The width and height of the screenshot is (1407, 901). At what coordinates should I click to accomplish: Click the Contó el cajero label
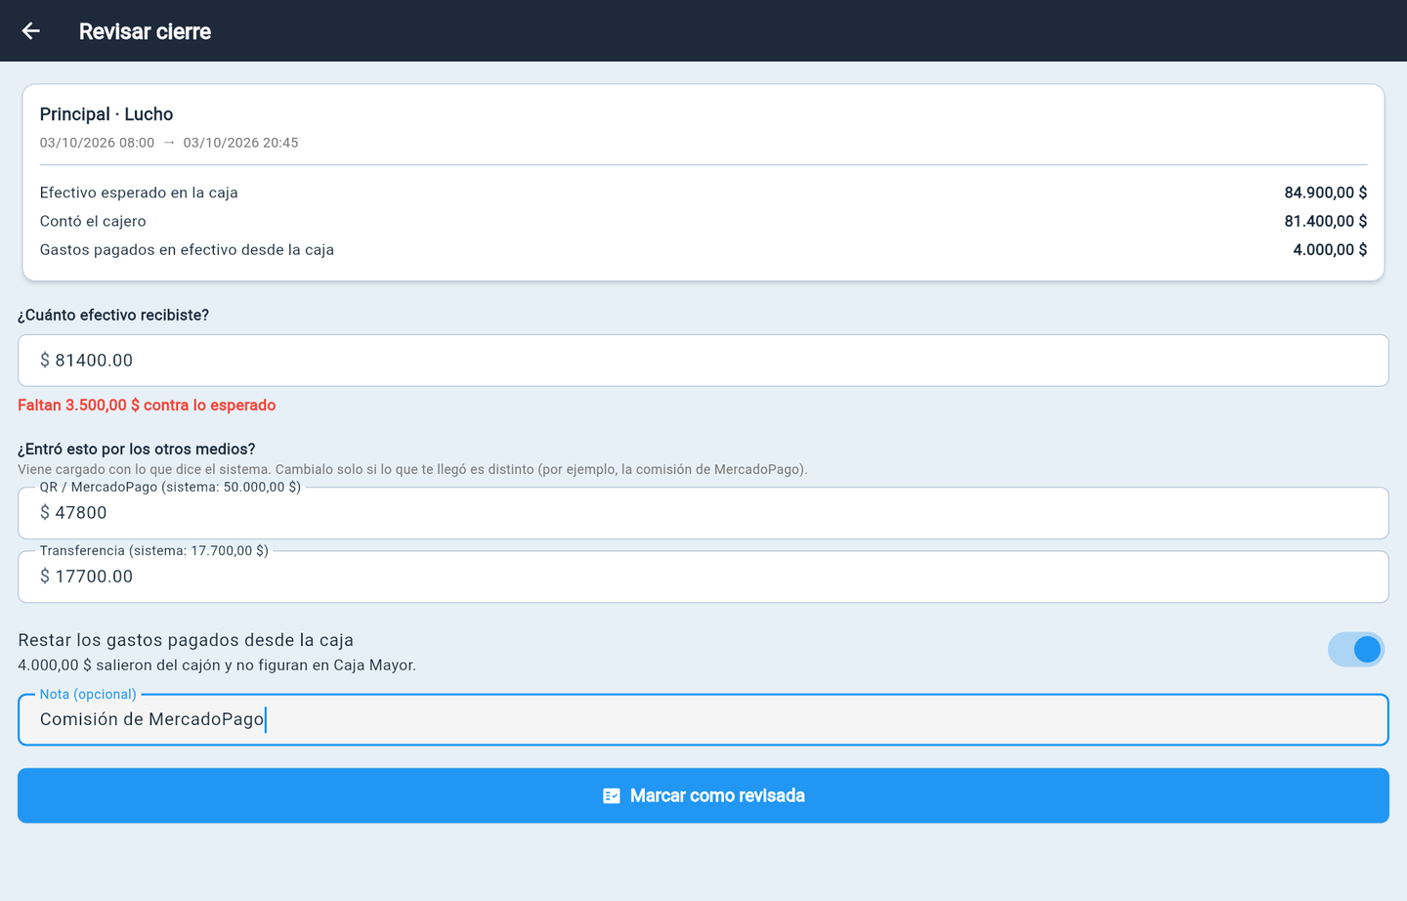tap(93, 221)
